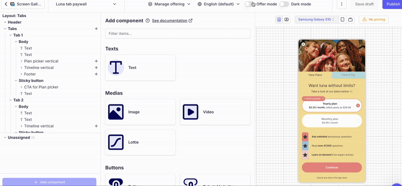Add a Lottie component card
Screen dimensions: 402x186
[141, 142]
